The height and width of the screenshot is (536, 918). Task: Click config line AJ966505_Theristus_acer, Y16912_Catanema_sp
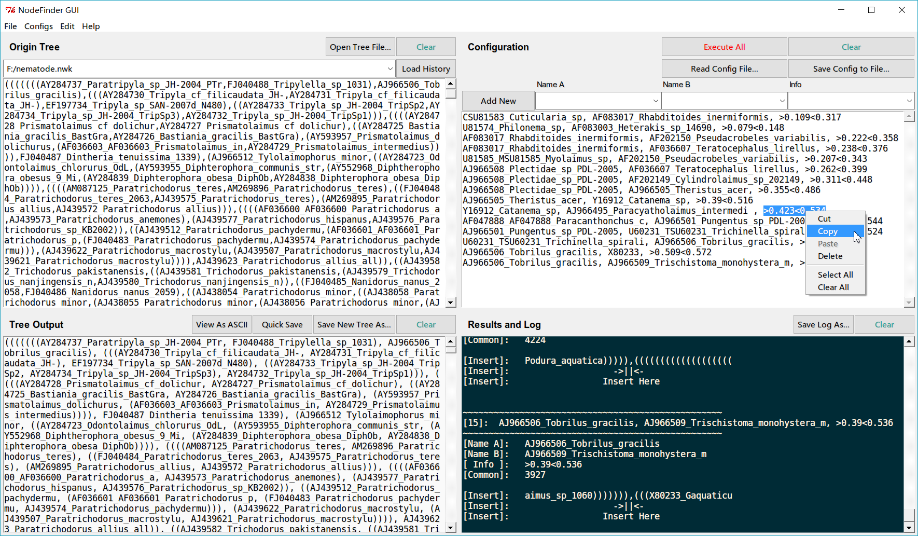point(608,200)
